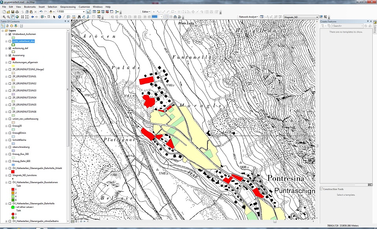Enable the nicht_ueberbaut_diss layer checkbox
This screenshot has height=229, width=377.
(10, 41)
